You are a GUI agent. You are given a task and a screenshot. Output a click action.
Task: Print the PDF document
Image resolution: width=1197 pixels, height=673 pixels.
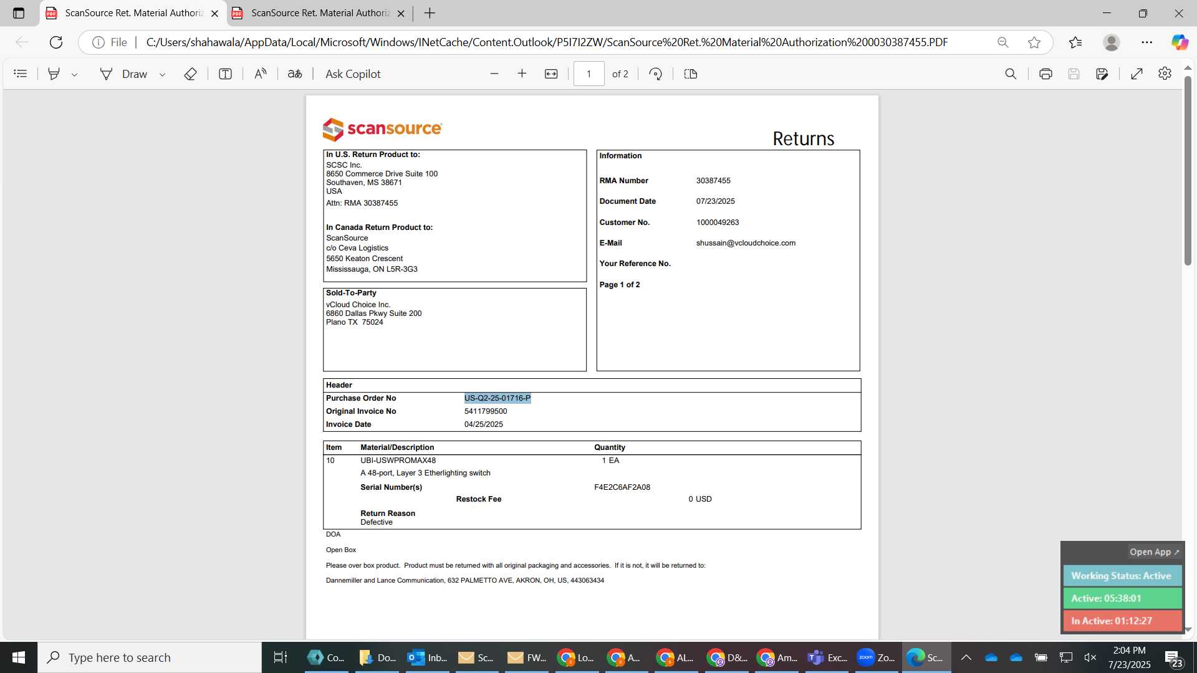point(1046,74)
